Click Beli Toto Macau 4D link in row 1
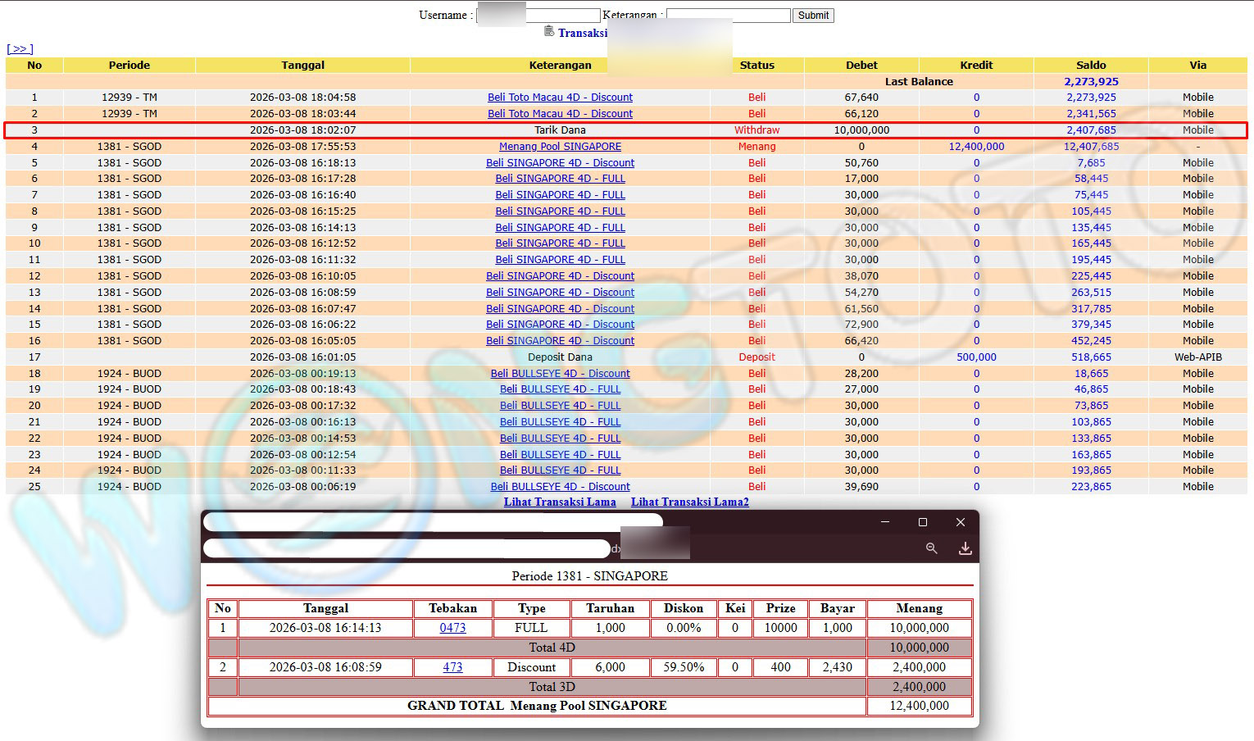1254x741 pixels. tap(560, 98)
